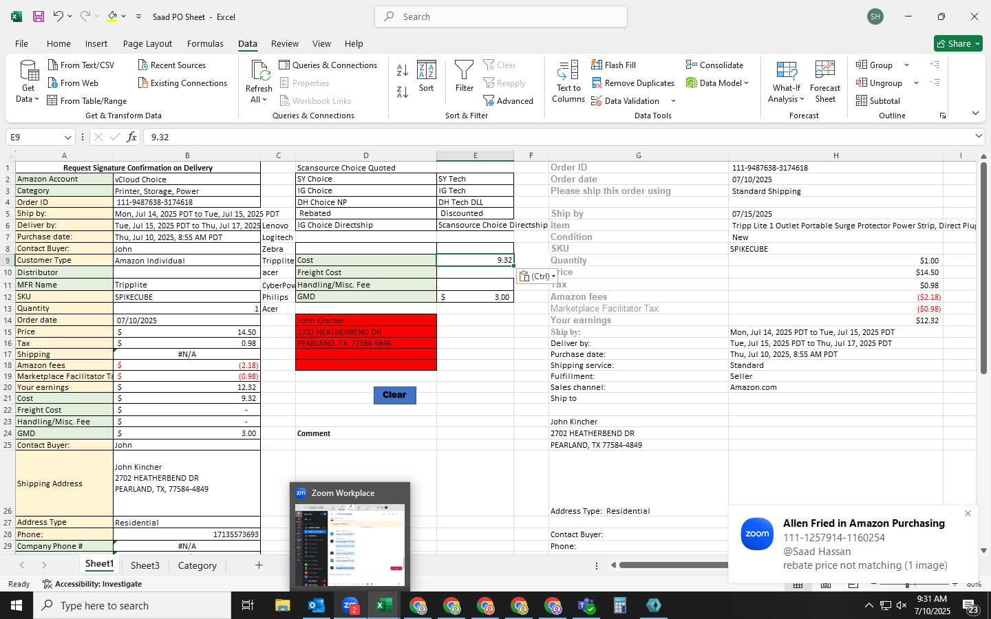Click the horizontal scrollbar thumb
Image resolution: width=991 pixels, height=619 pixels.
[673, 565]
